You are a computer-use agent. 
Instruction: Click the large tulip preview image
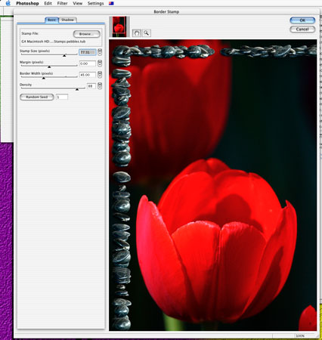[213, 185]
